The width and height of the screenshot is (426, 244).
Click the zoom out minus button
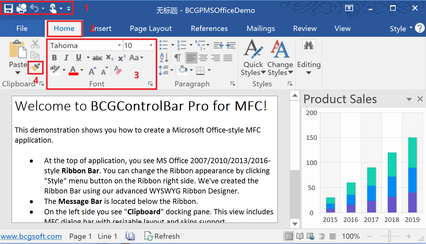(370, 236)
